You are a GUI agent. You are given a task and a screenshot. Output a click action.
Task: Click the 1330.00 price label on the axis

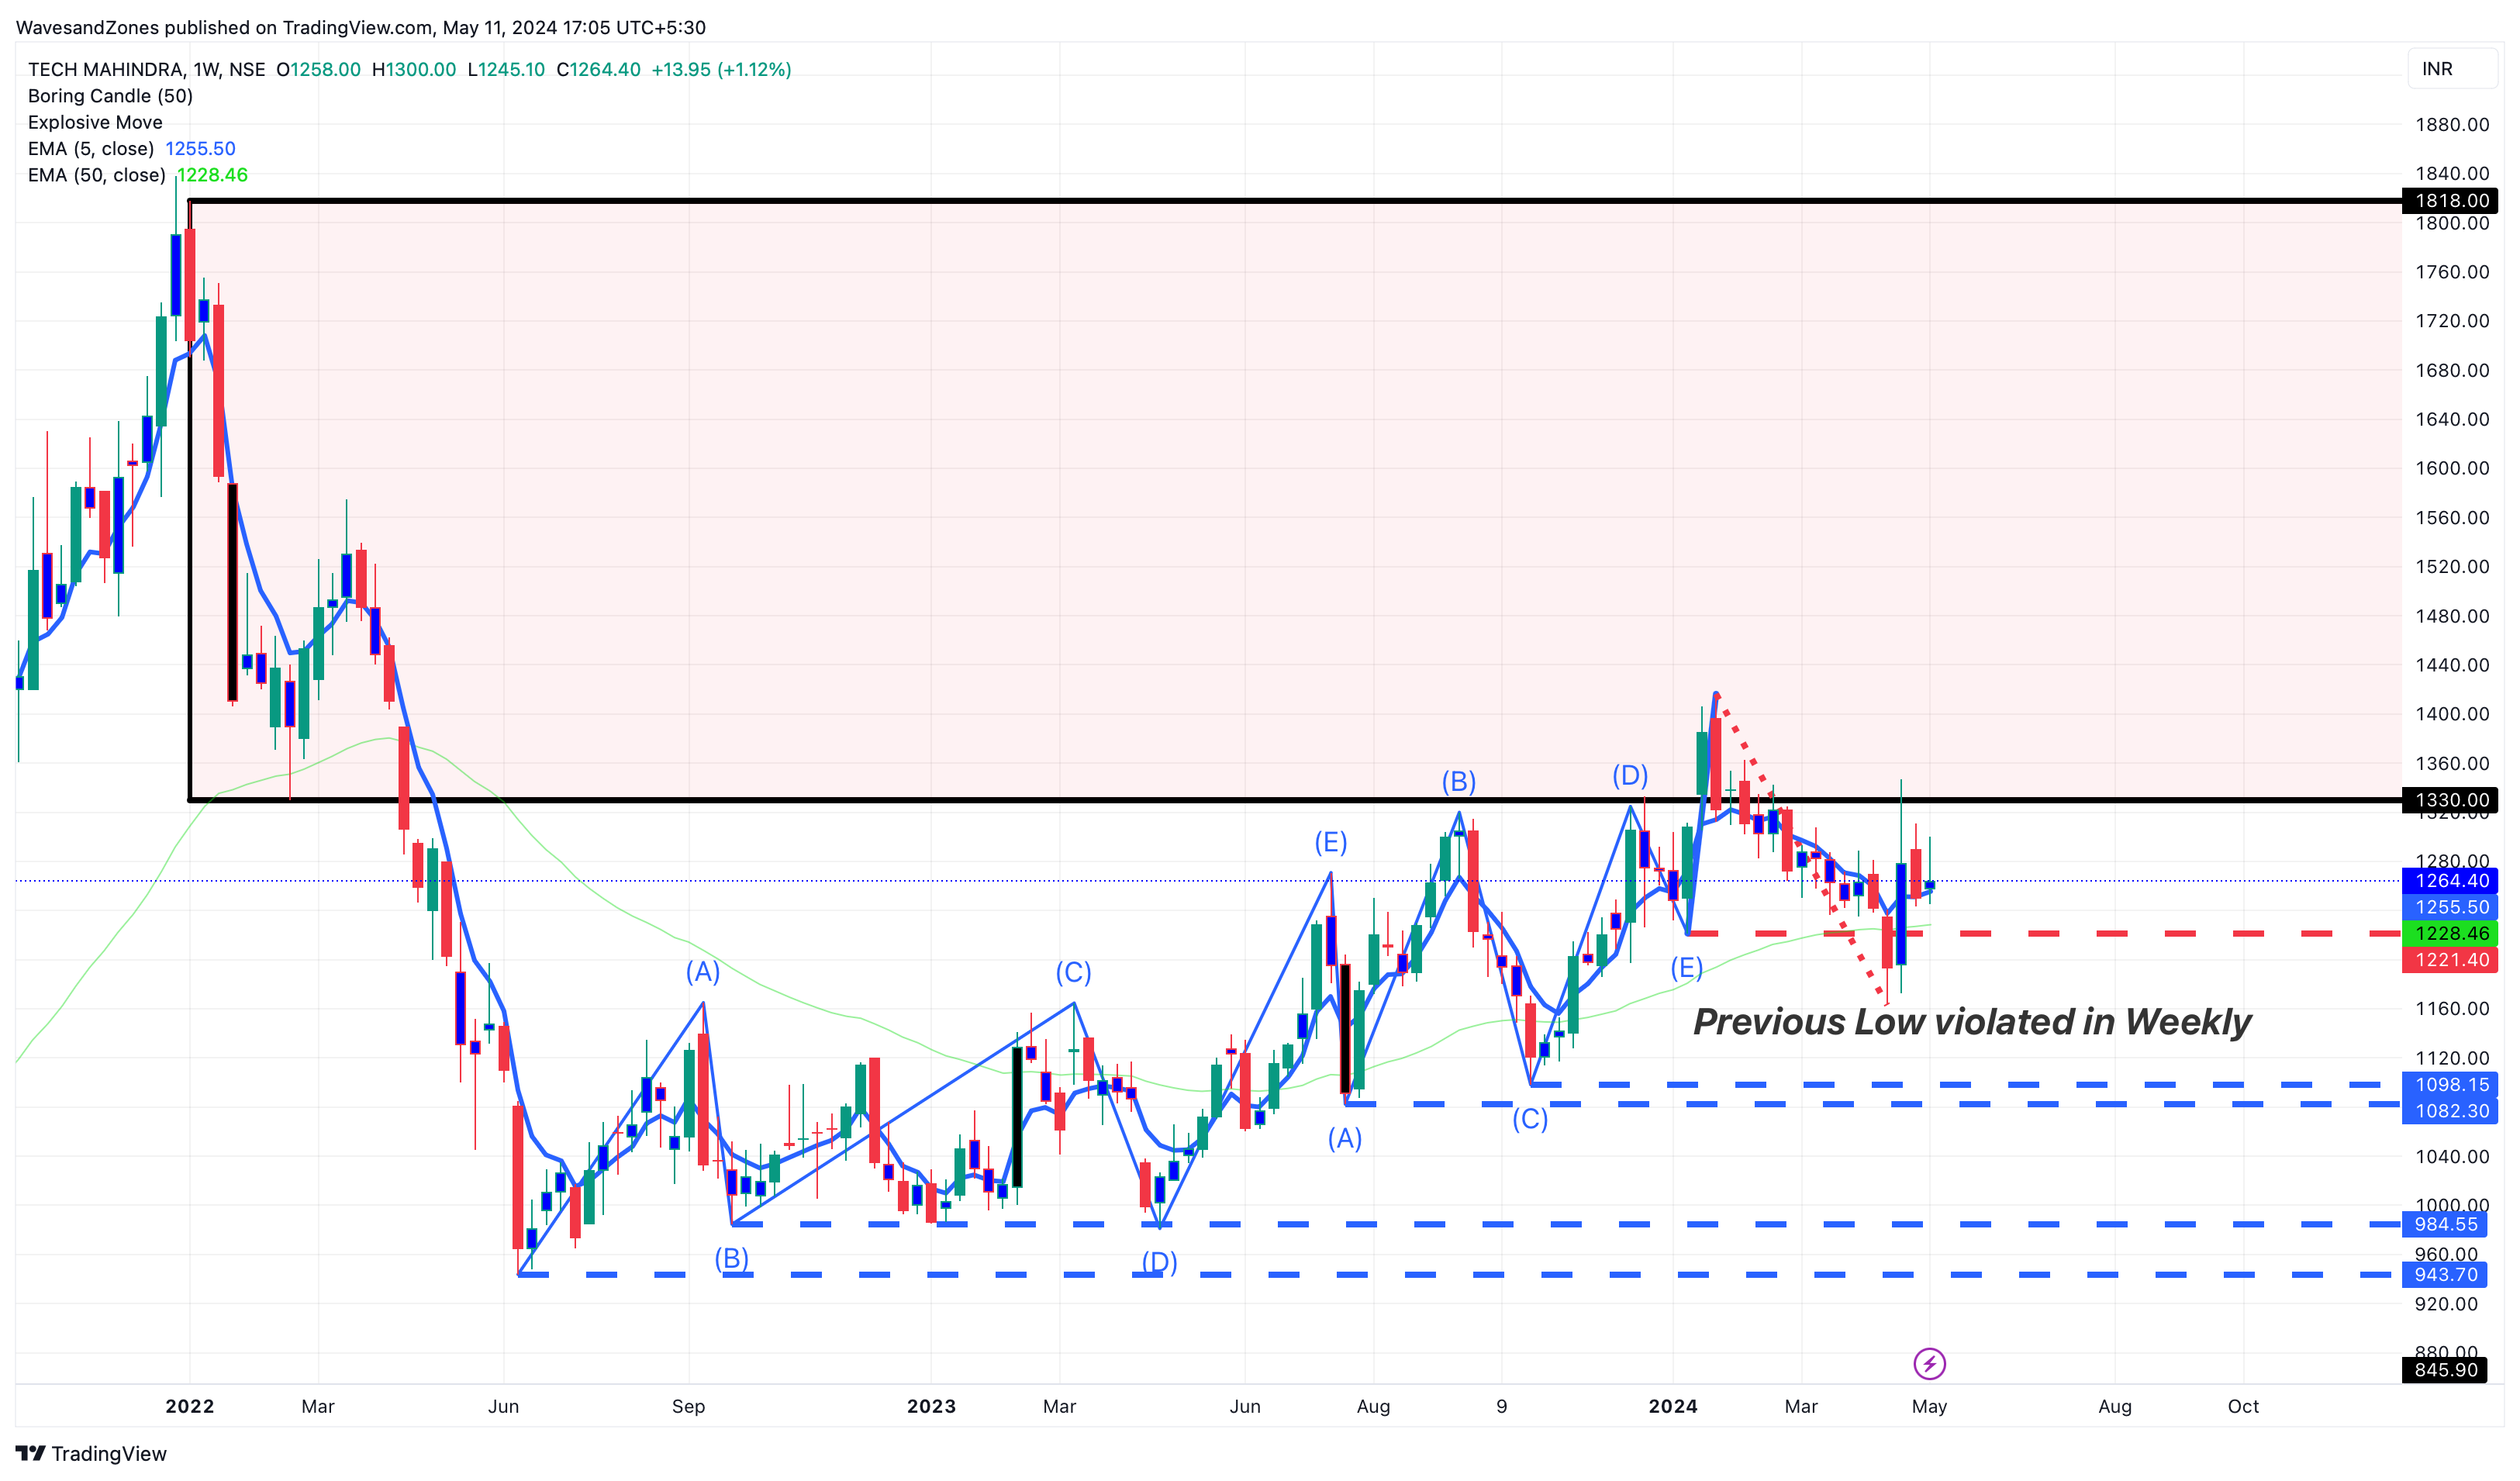click(2450, 800)
